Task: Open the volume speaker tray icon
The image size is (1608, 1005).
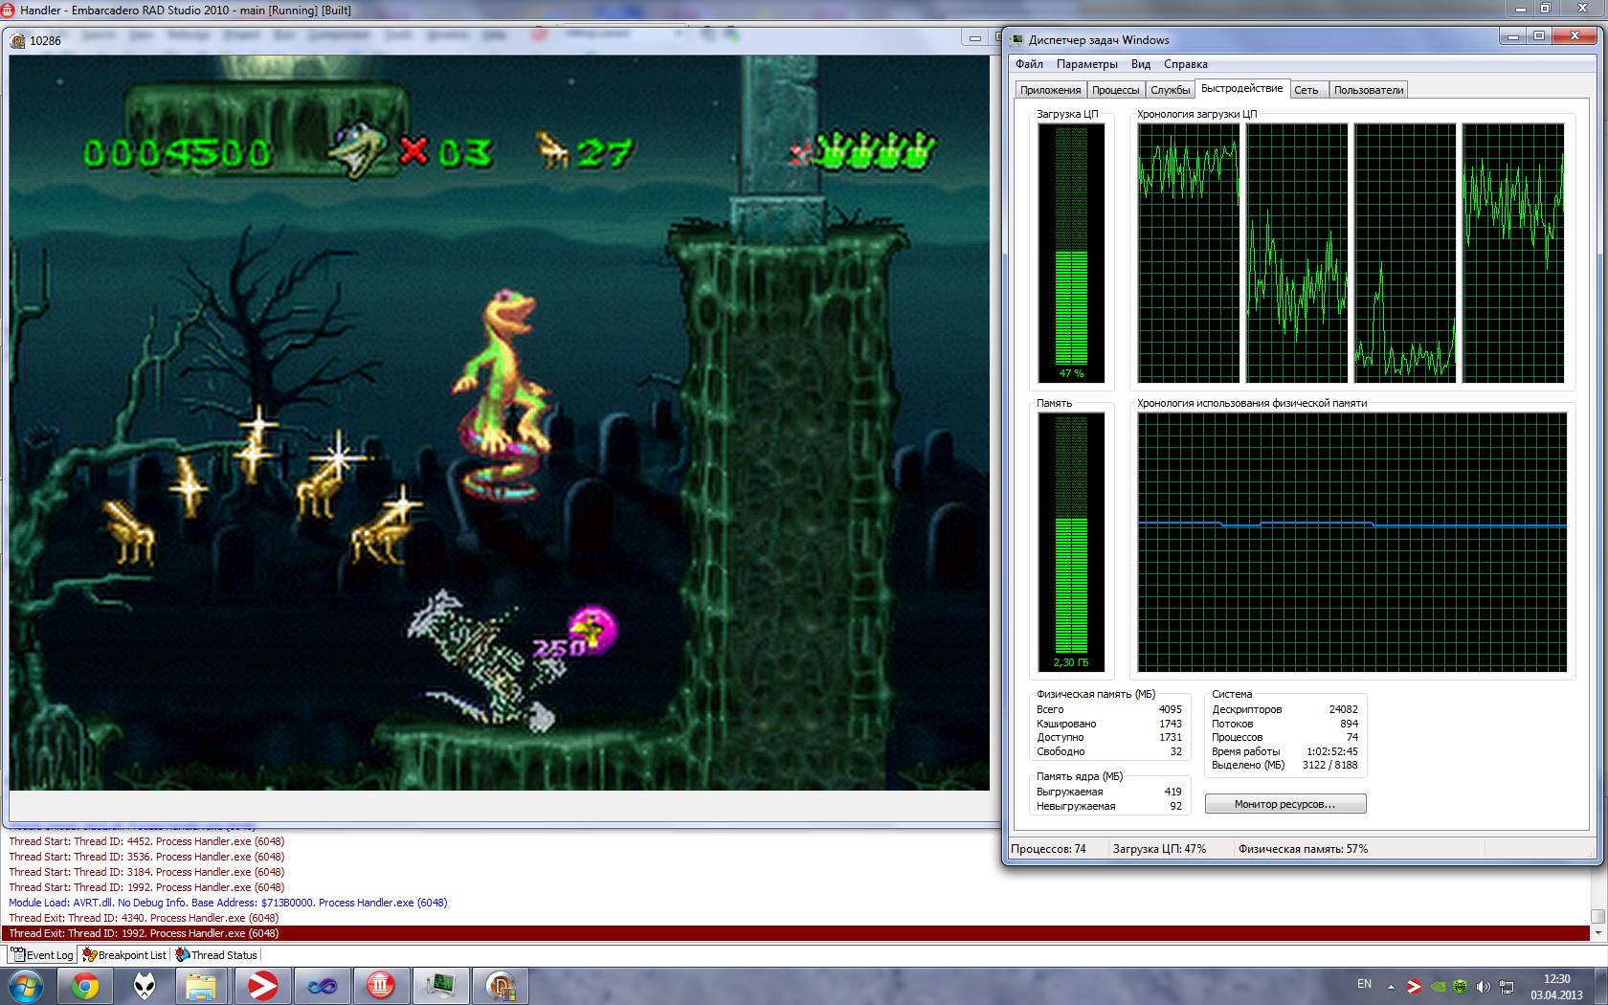Action: click(1483, 986)
